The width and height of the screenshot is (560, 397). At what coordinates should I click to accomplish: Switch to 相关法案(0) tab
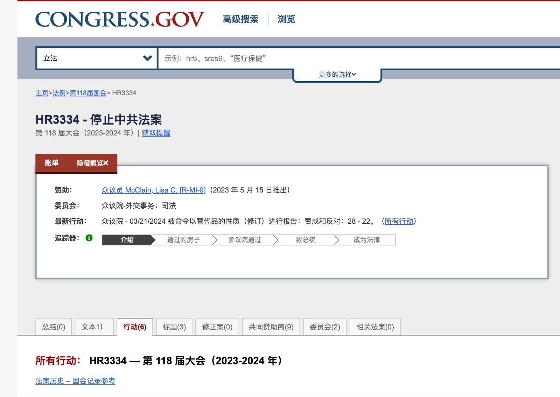click(x=375, y=327)
